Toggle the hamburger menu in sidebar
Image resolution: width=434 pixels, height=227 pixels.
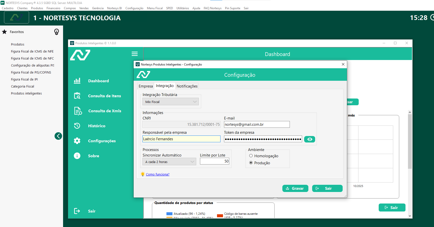click(135, 54)
